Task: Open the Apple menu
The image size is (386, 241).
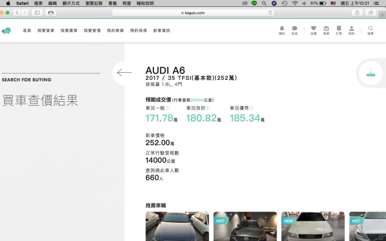Action: [8, 3]
